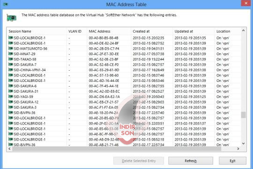Sort by the Location column header
The width and height of the screenshot is (253, 169).
228,31
